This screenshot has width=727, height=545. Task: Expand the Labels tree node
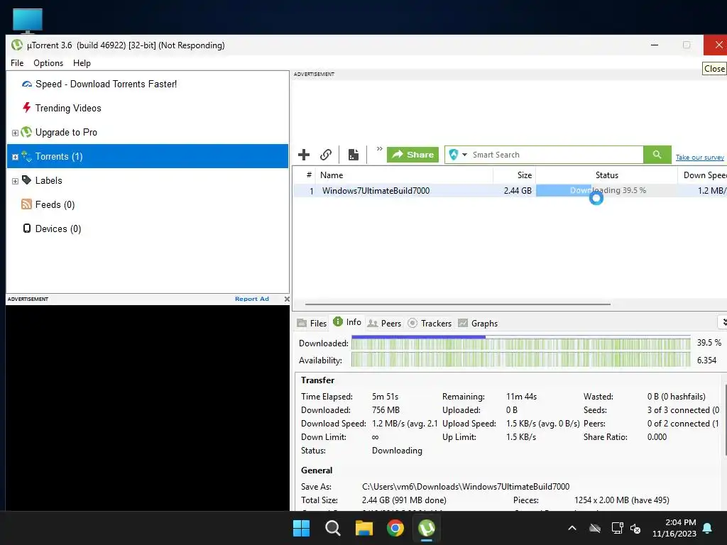pyautogui.click(x=15, y=181)
